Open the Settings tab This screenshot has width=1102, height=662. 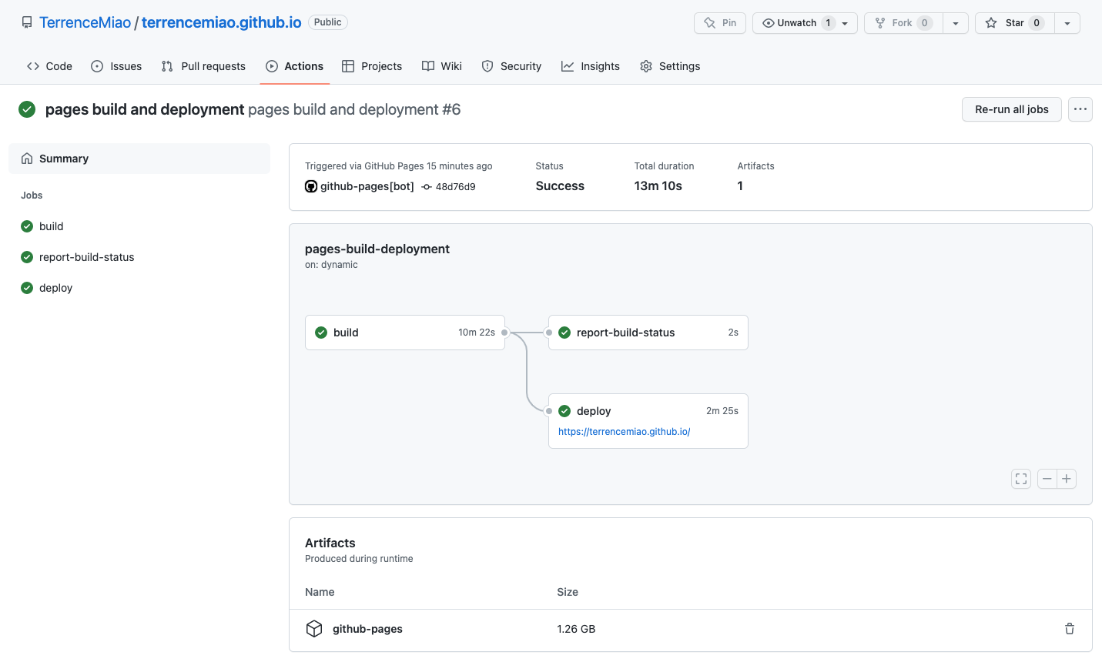click(x=670, y=66)
